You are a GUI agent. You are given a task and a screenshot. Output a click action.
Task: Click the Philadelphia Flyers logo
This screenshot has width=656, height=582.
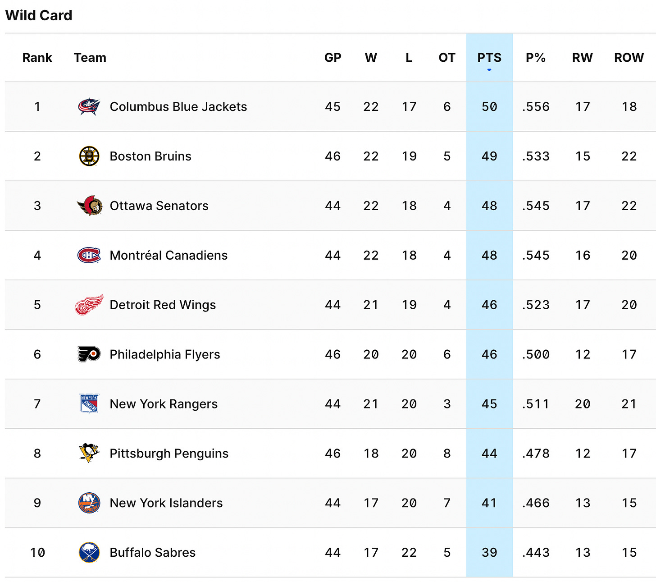tap(89, 354)
